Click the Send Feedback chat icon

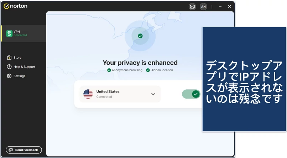pos(11,150)
